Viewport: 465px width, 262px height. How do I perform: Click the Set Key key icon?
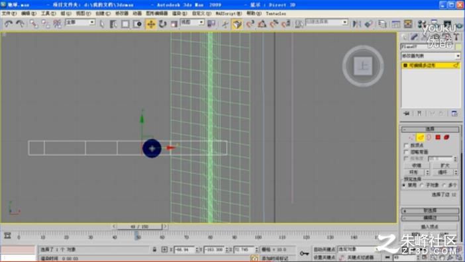point(304,253)
